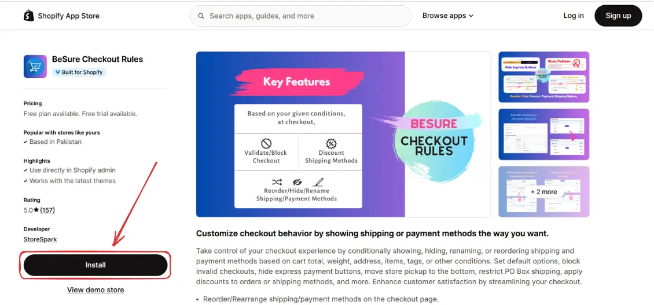Open the StoreSpark developer link
This screenshot has width=654, height=305.
click(40, 239)
